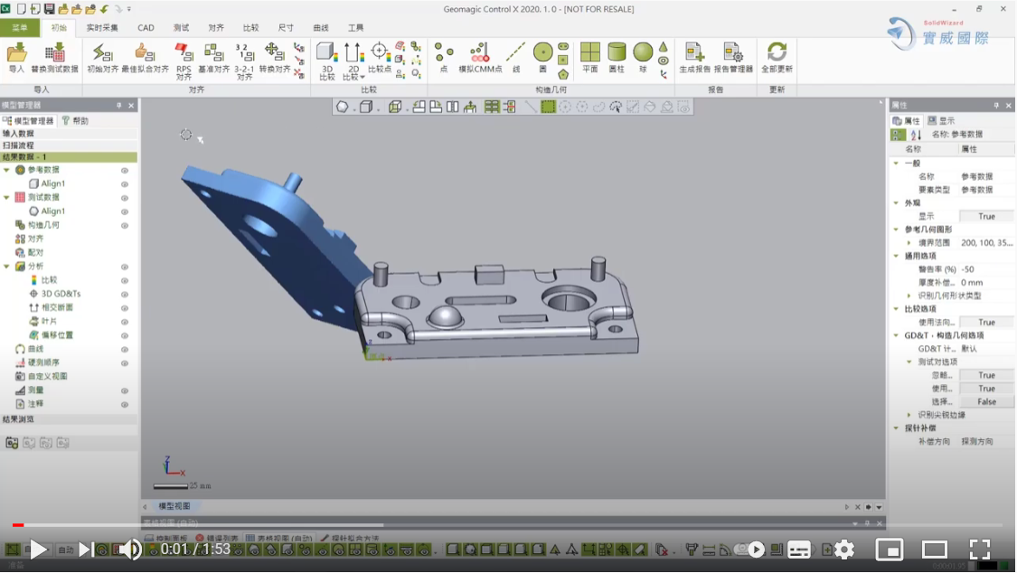Click the add view capture icon under 结果浏览
The height and width of the screenshot is (573, 1017).
click(12, 443)
